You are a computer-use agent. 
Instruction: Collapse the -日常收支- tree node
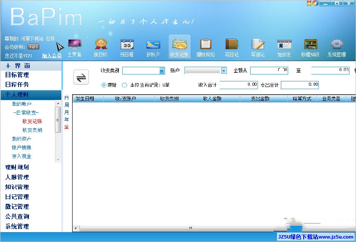point(26,113)
